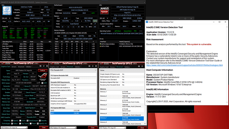Click Close button in middle GPU-Z window
The image size is (229, 129).
[93, 128]
